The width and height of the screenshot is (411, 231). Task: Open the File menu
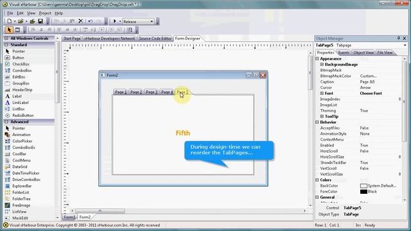coord(10,13)
